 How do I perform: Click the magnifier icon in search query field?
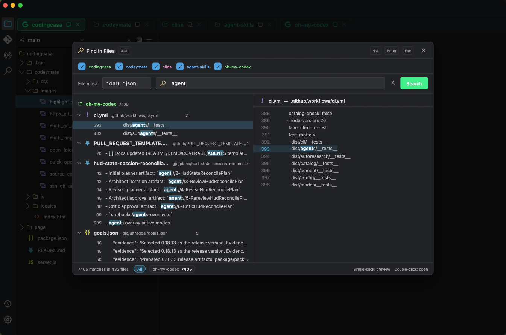[x=163, y=83]
